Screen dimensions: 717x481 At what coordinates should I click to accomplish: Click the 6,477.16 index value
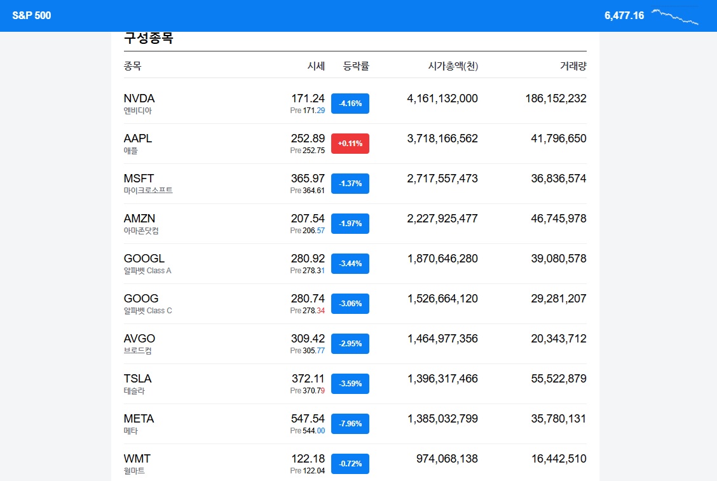pyautogui.click(x=624, y=15)
